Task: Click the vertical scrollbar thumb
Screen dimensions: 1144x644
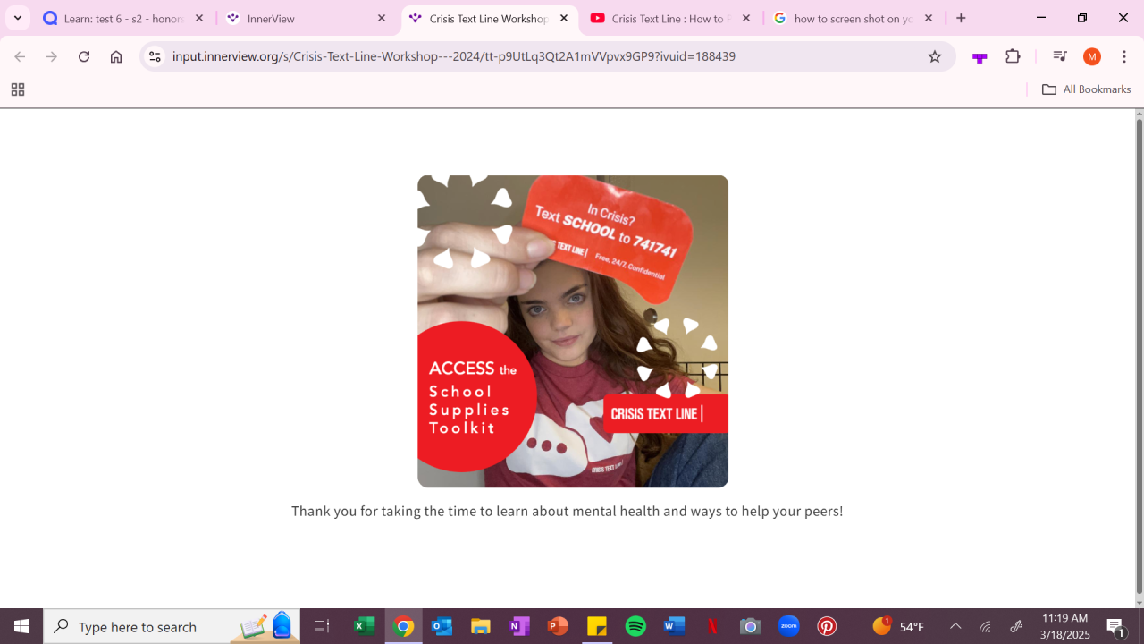Action: coord(1139,356)
